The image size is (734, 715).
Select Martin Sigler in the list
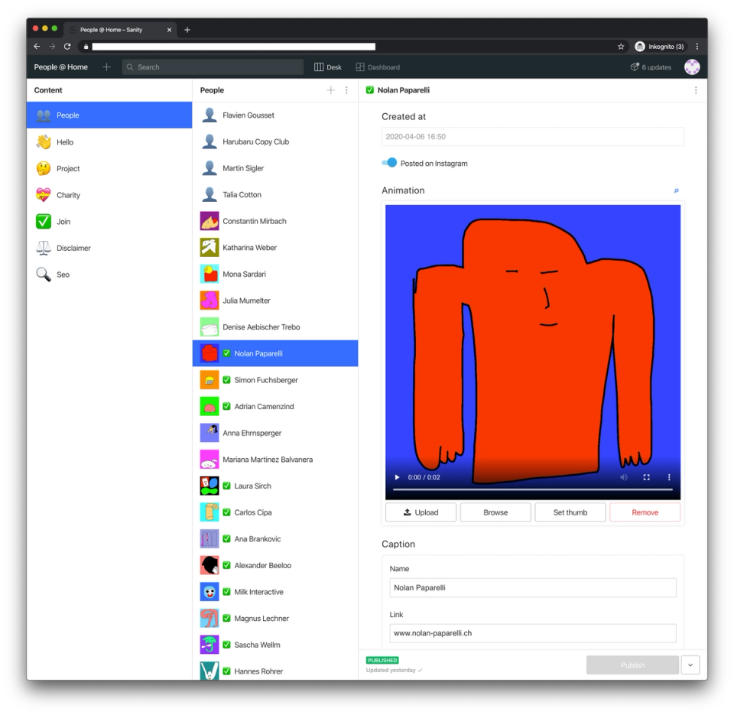pos(275,168)
